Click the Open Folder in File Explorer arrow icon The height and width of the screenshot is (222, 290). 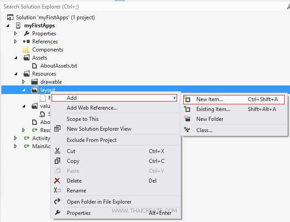pyautogui.click(x=57, y=201)
